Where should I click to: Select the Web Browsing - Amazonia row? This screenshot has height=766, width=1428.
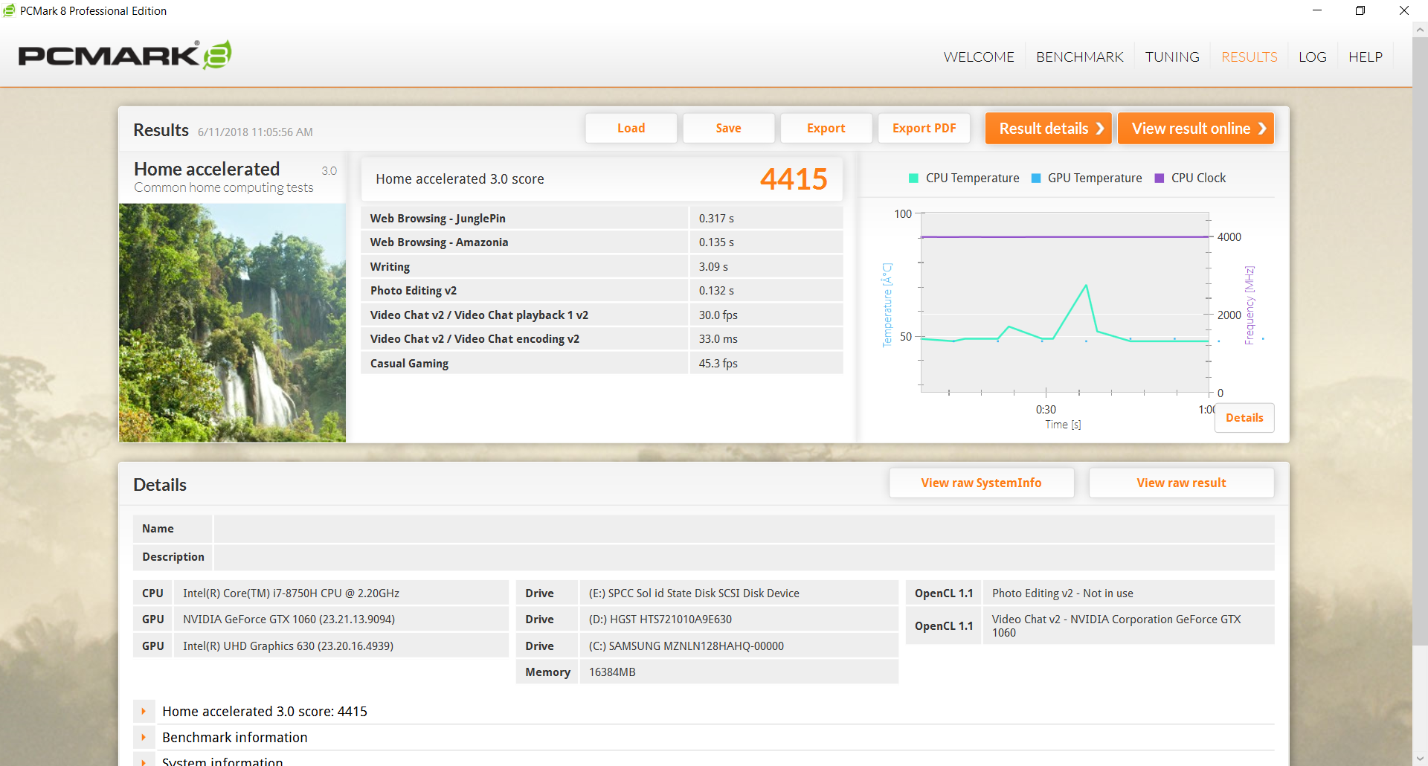602,242
